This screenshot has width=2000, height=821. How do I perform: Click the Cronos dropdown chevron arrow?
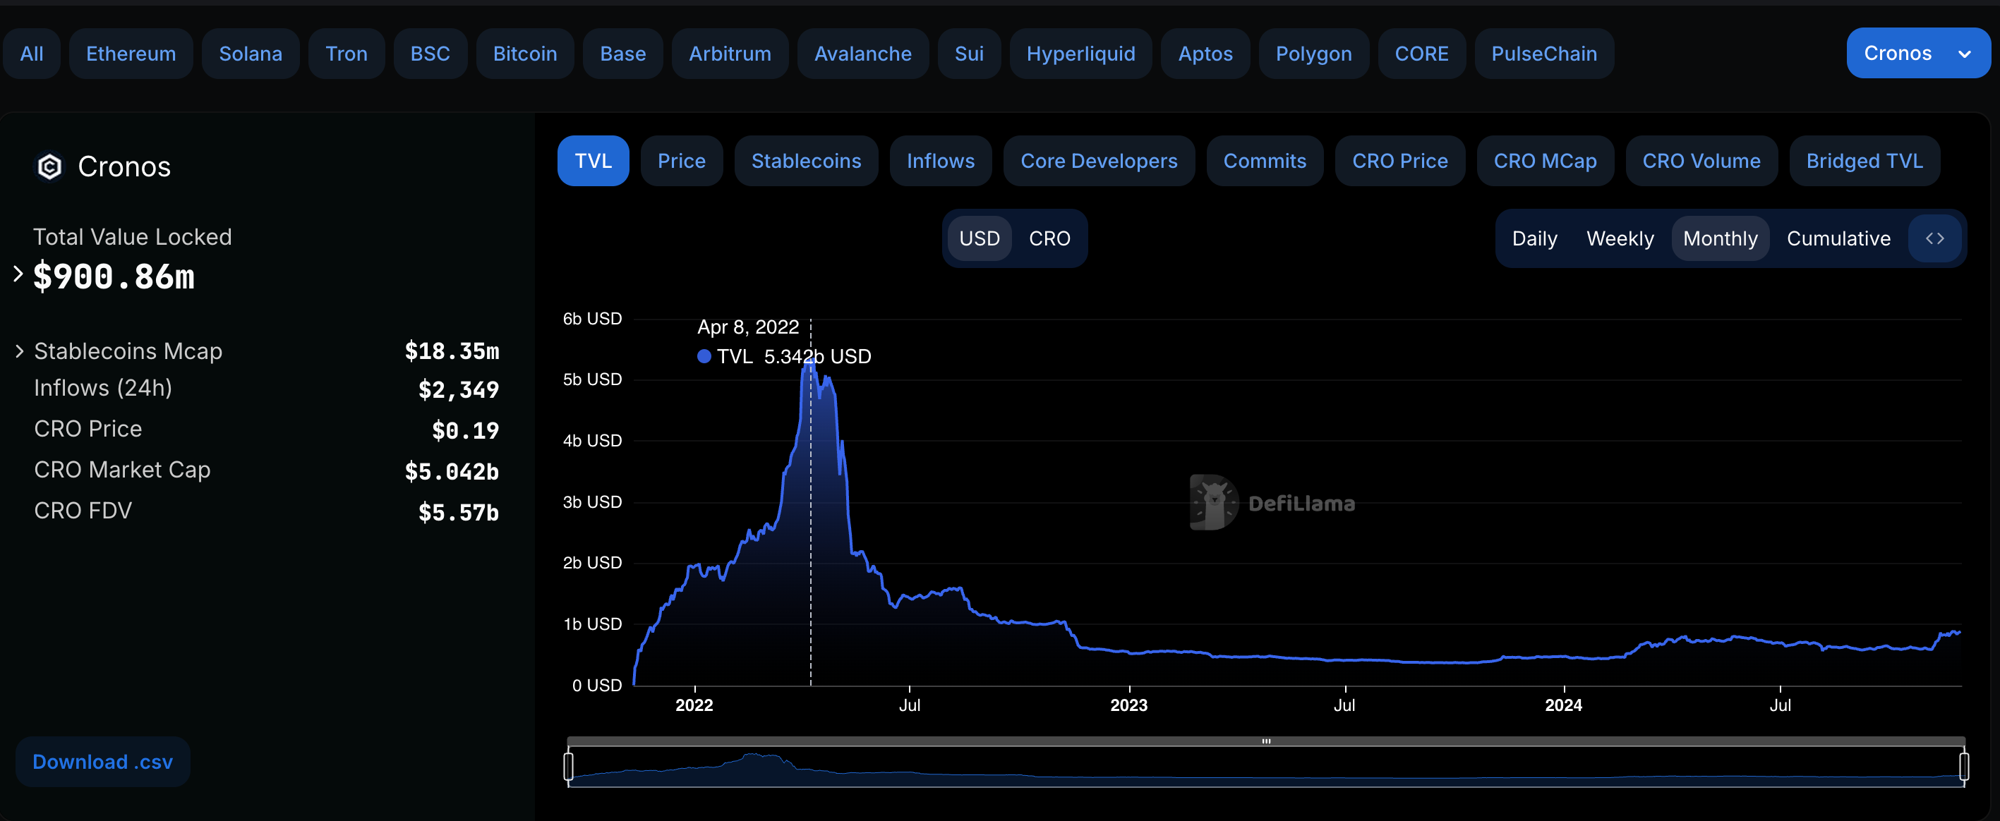pyautogui.click(x=1964, y=54)
